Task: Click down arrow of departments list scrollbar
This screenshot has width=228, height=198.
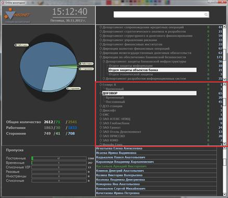Action: click(x=224, y=79)
